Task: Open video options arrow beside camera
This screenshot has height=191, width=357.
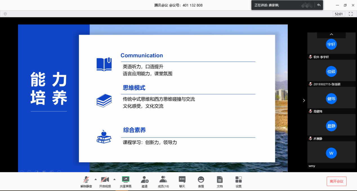Action: pyautogui.click(x=114, y=179)
